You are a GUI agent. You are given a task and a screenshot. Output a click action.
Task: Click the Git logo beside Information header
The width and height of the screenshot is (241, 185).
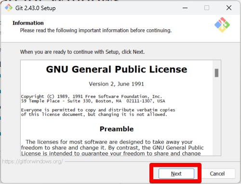[x=222, y=25]
